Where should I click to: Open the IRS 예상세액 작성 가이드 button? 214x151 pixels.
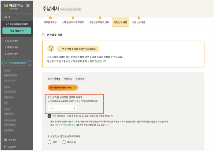tap(63, 88)
